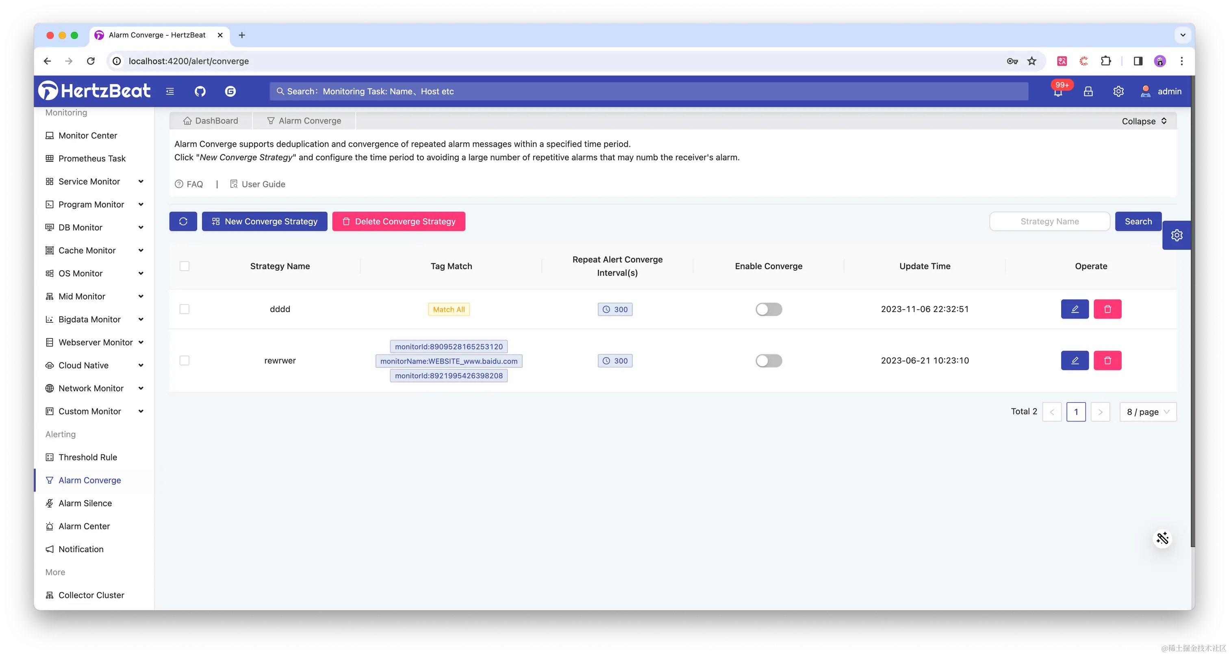This screenshot has width=1229, height=655.
Task: Click the refresh strategies button
Action: pos(183,221)
